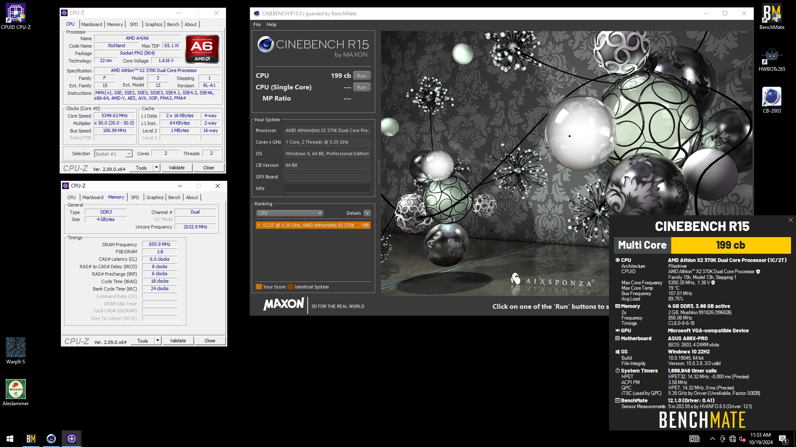The image size is (796, 447).
Task: Open the notification center icon
Action: point(783,439)
